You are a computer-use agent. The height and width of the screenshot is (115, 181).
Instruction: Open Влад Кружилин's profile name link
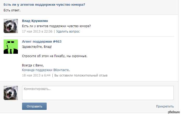(35, 21)
